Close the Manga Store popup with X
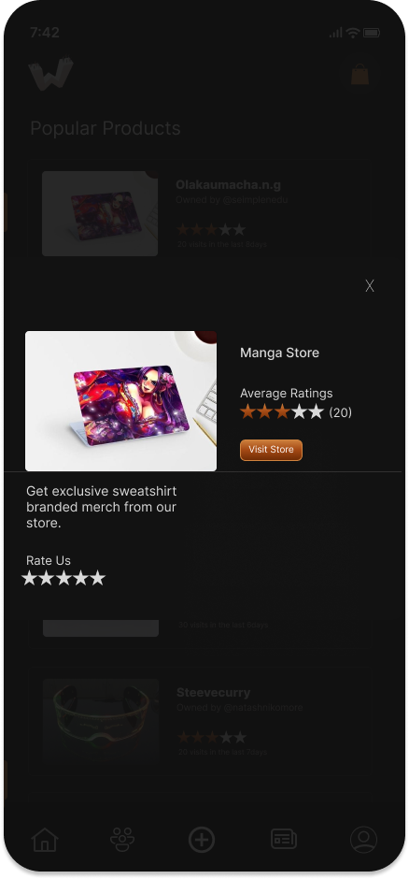 tap(369, 286)
